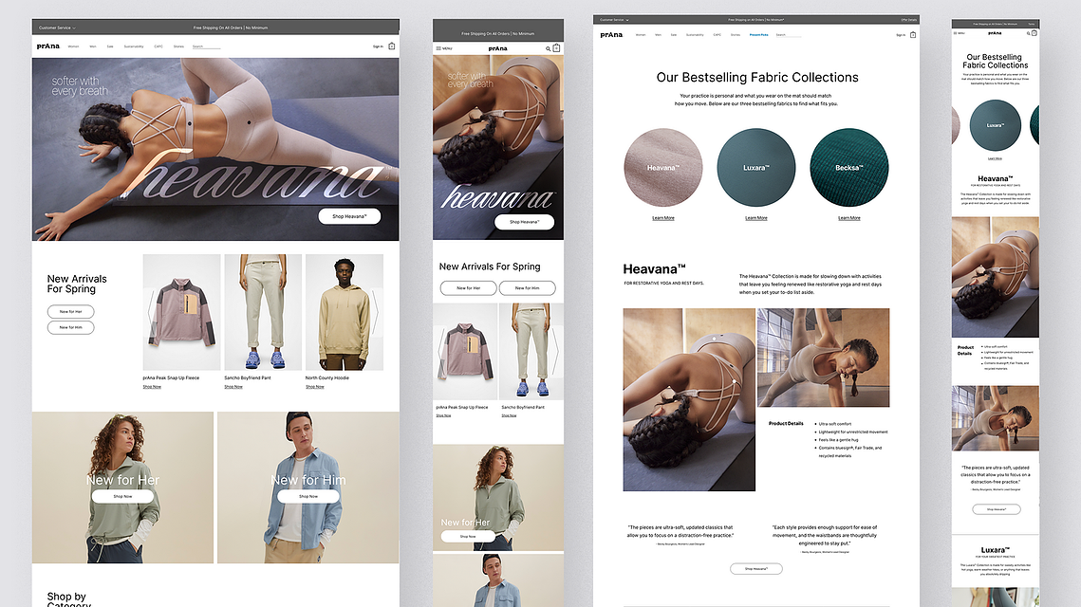
Task: Click New for Her pill button on desktop homepage
Action: click(71, 311)
